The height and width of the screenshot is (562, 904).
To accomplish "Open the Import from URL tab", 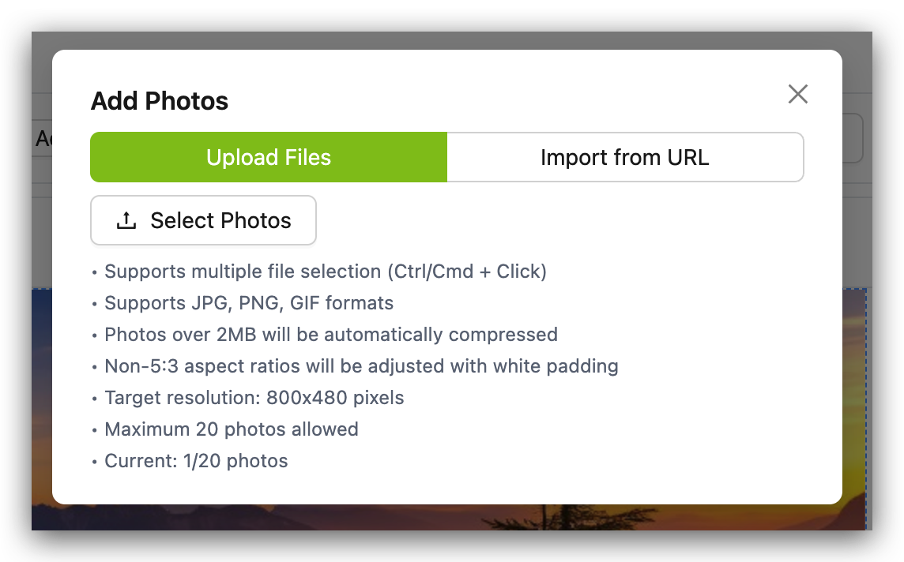I will [625, 157].
